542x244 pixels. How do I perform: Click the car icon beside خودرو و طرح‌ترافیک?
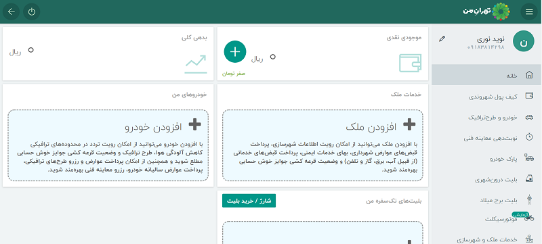click(529, 117)
